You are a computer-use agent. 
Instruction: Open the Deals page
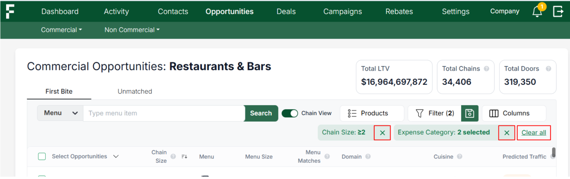[286, 12]
